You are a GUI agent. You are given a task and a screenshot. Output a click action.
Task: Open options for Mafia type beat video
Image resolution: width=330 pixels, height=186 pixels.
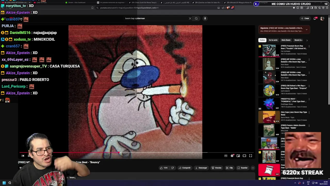coord(309,126)
